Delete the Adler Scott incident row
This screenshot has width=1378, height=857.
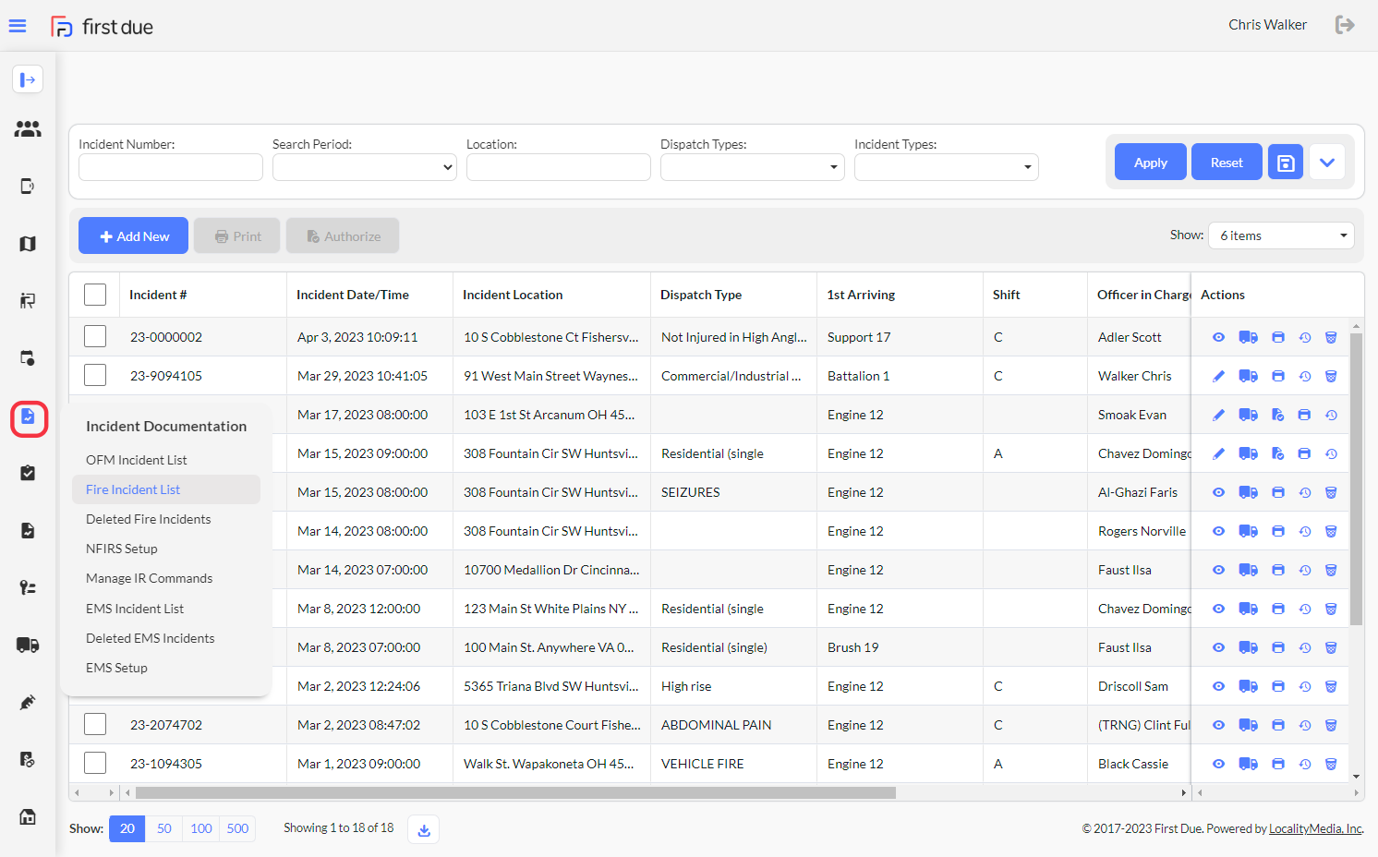click(x=1331, y=337)
